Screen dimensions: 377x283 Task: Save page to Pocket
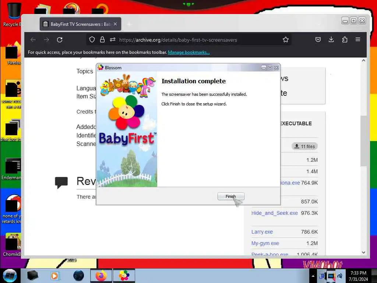318,39
